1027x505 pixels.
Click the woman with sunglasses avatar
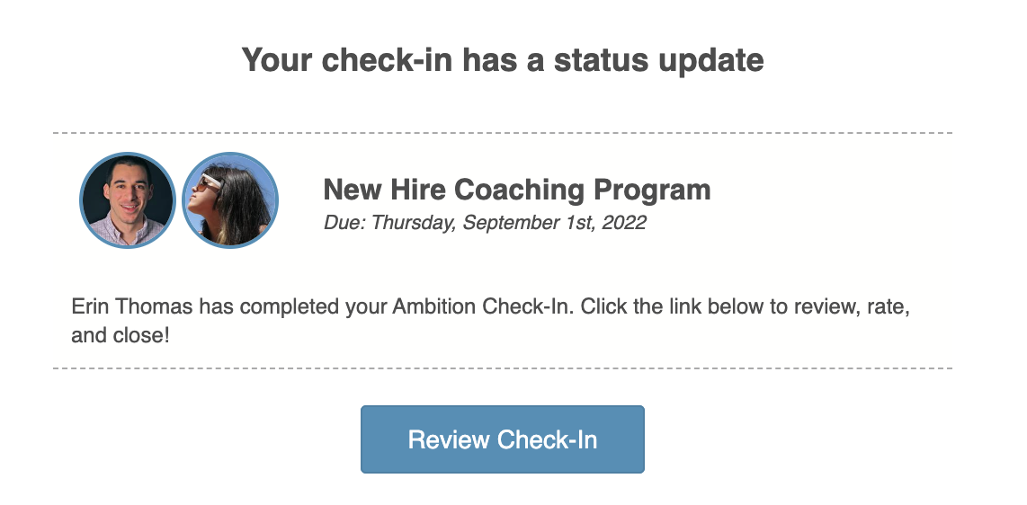click(x=230, y=199)
